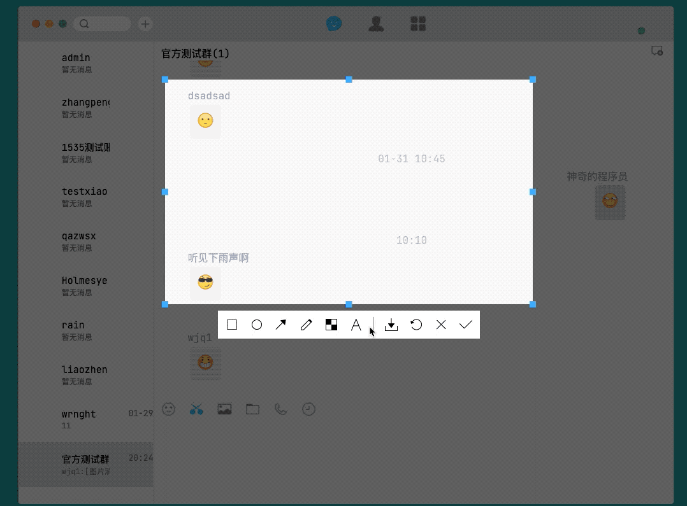Select the rectangle annotation tool
The image size is (687, 506).
tap(232, 325)
